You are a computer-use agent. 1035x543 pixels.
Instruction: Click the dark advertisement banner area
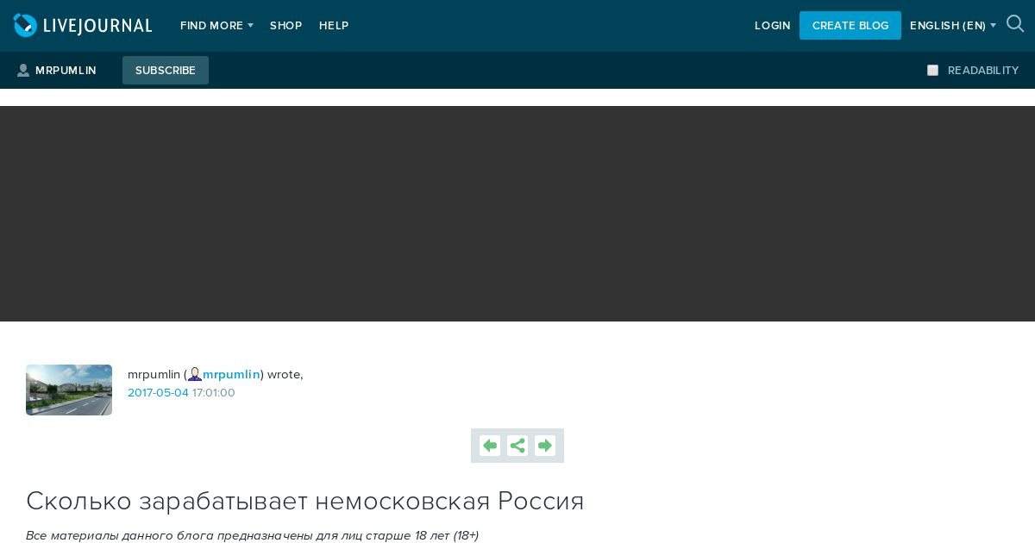pyautogui.click(x=517, y=214)
